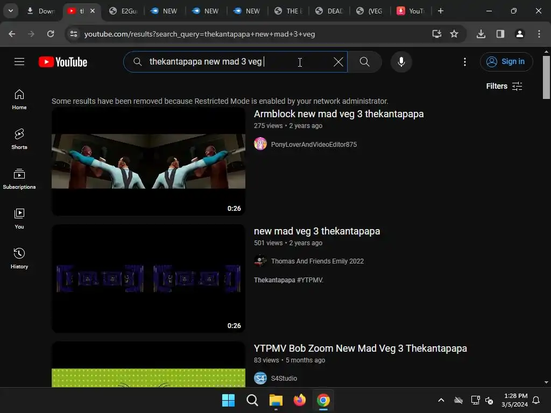Open File Explorer from taskbar
The width and height of the screenshot is (551, 413).
tap(276, 400)
